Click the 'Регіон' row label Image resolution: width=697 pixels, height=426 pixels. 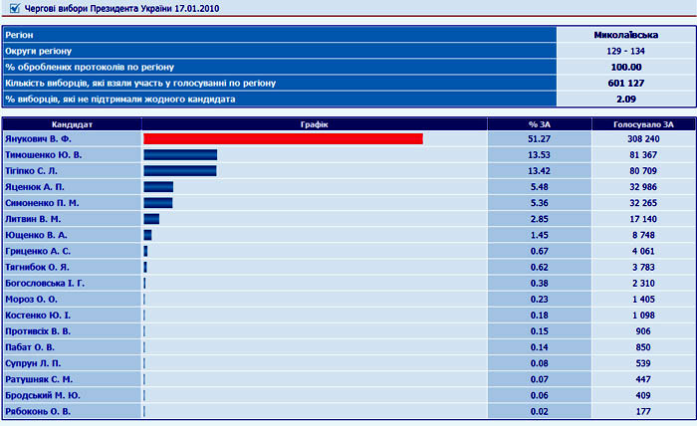click(20, 35)
